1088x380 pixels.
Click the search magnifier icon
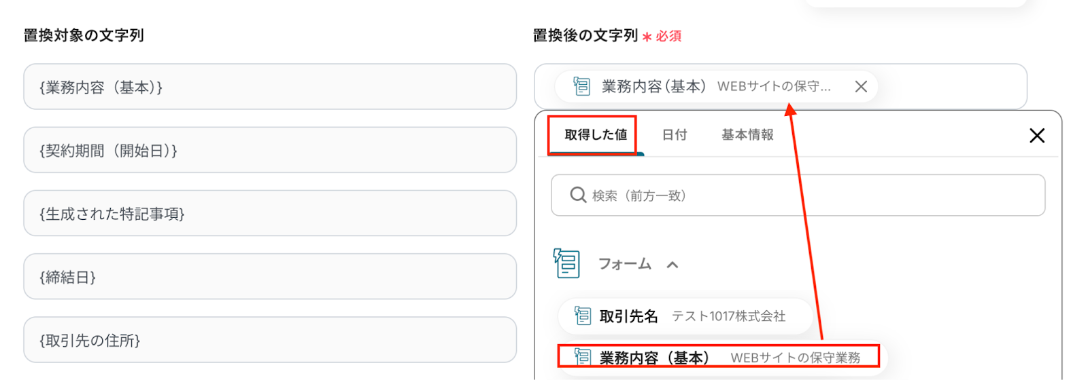(x=578, y=195)
